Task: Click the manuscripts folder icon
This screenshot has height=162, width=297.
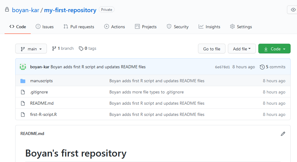Action: point(23,81)
